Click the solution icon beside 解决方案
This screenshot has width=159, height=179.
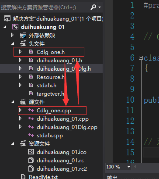coord(7,19)
